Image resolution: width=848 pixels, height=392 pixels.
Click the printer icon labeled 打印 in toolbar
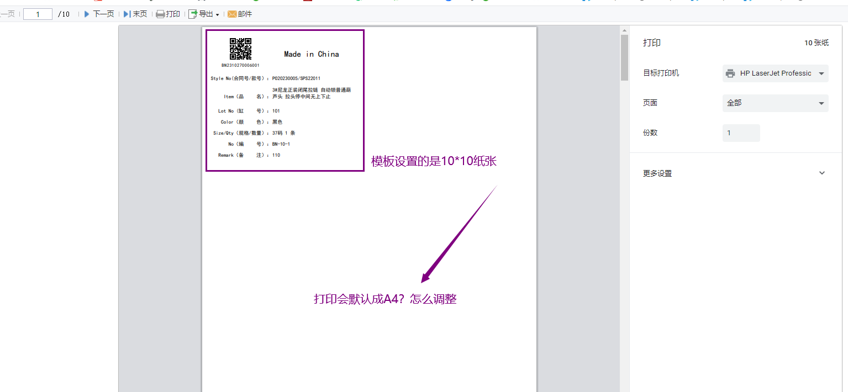160,14
